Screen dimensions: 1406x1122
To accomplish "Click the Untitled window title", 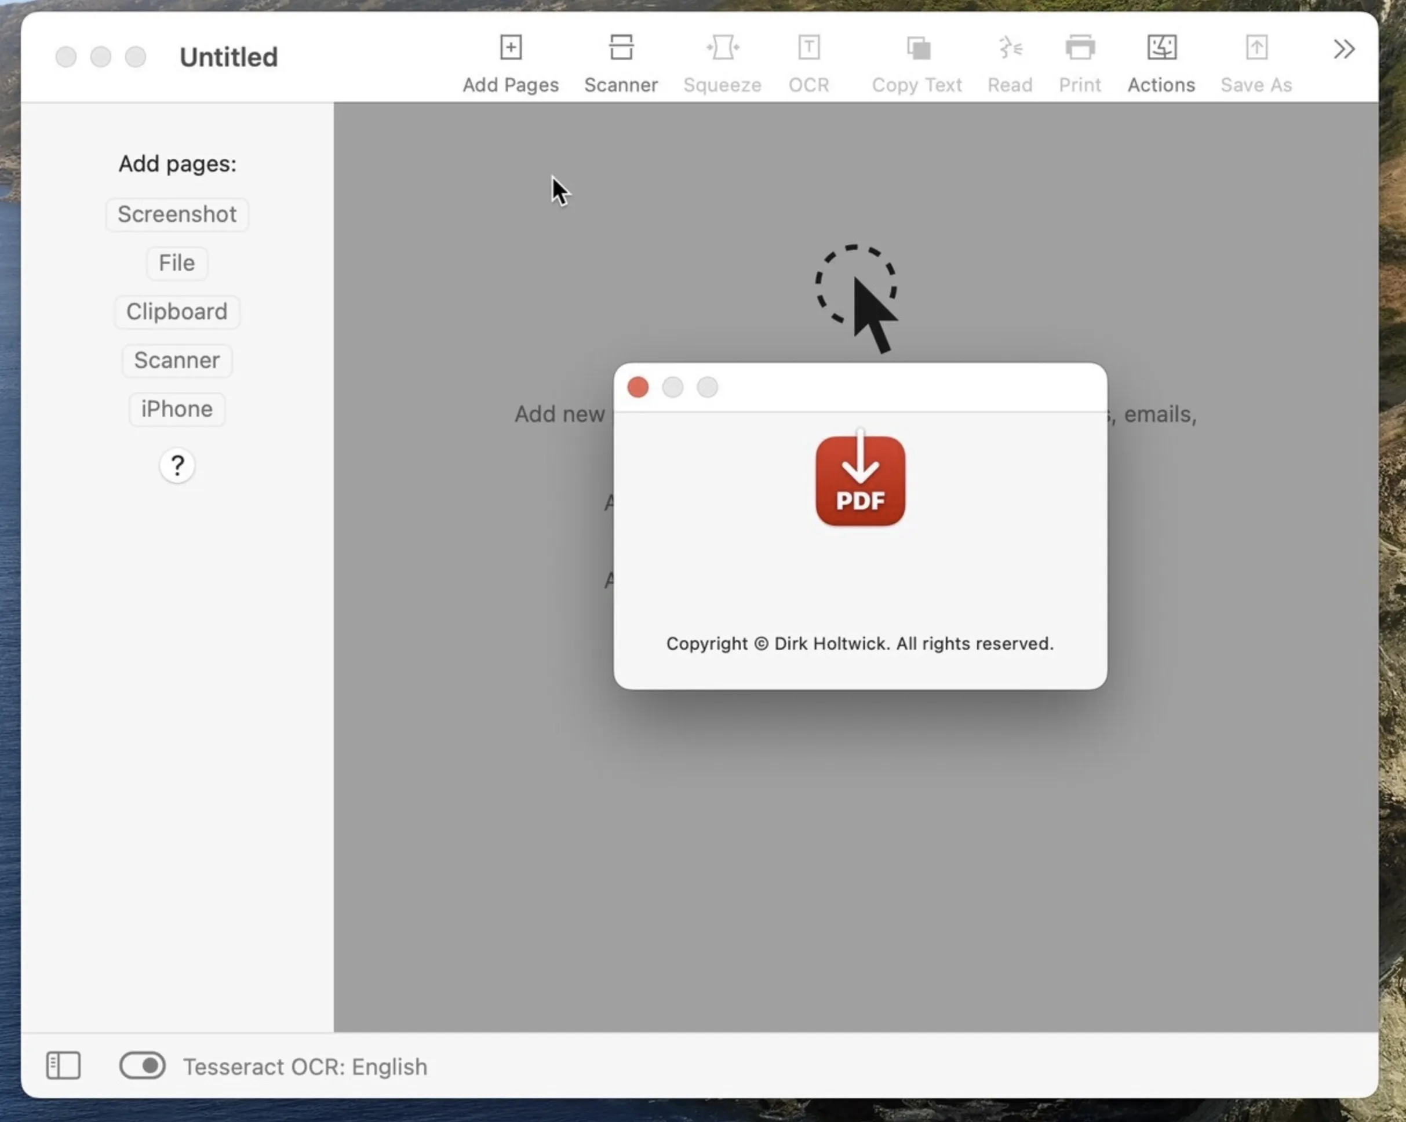I will 229,57.
